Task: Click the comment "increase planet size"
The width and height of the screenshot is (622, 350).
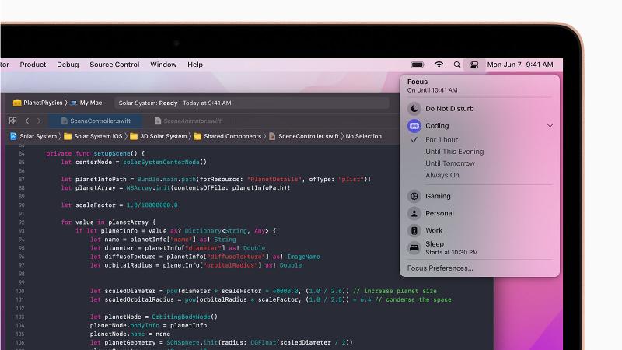Action: coord(395,291)
